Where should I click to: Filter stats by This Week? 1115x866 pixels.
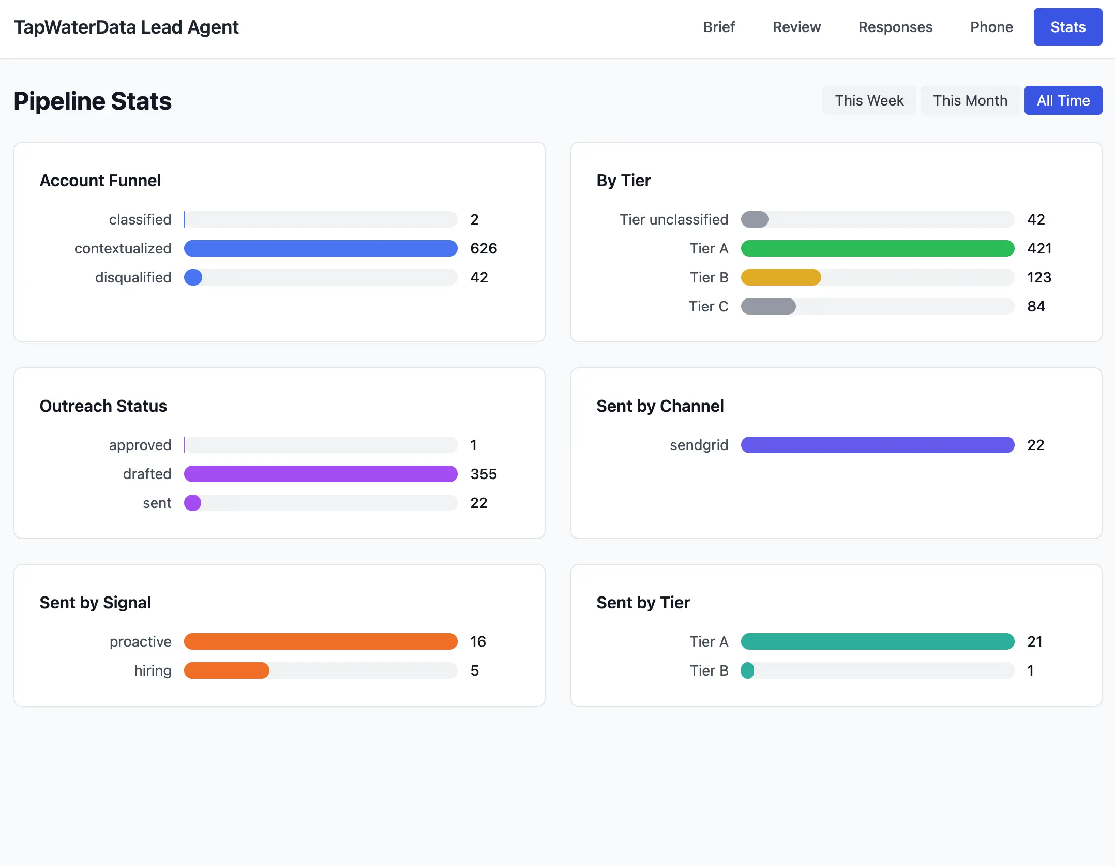[869, 100]
